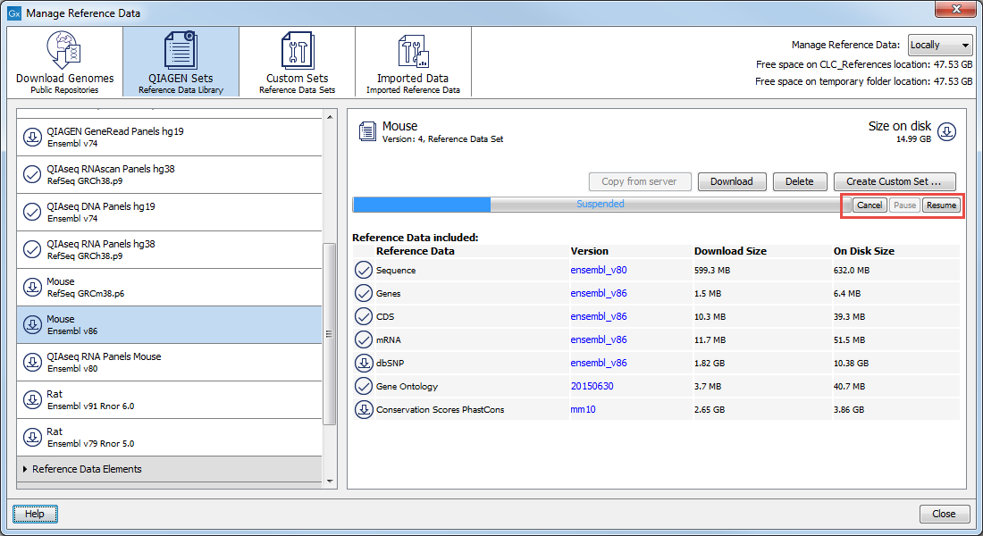This screenshot has height=536, width=983.
Task: Click dbSNP row download icon
Action: pos(364,363)
